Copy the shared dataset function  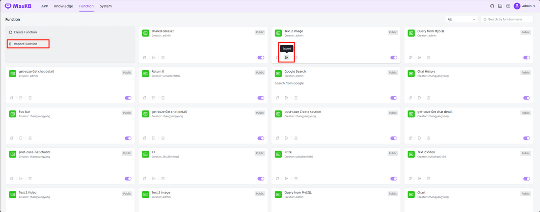pos(144,57)
